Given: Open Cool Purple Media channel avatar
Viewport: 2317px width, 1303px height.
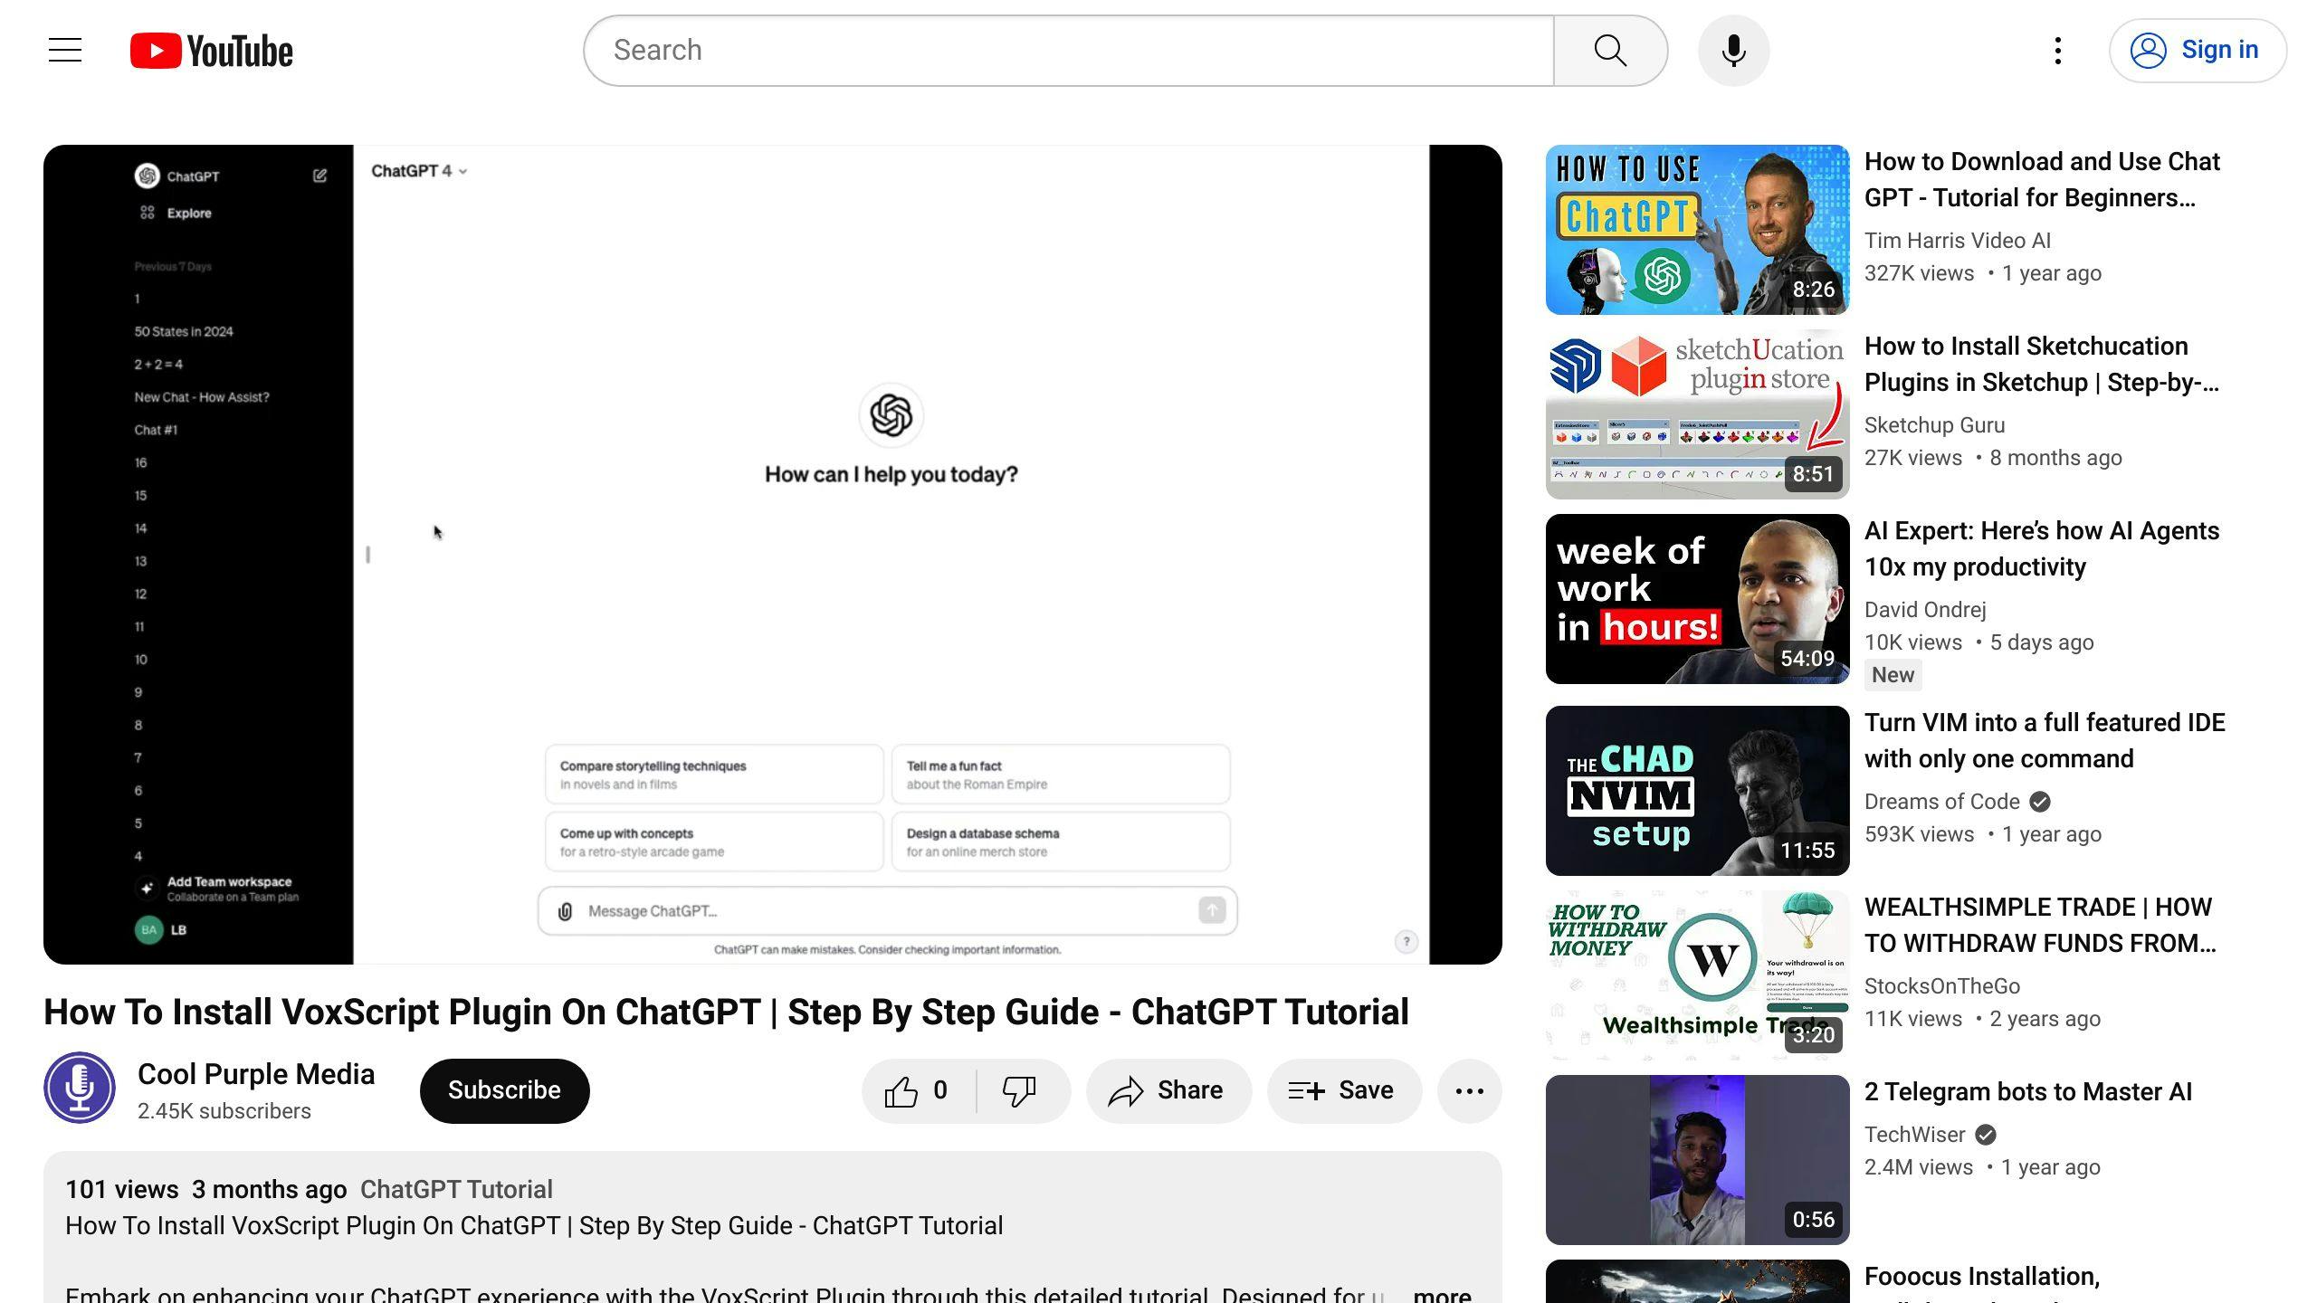Looking at the screenshot, I should pos(80,1088).
